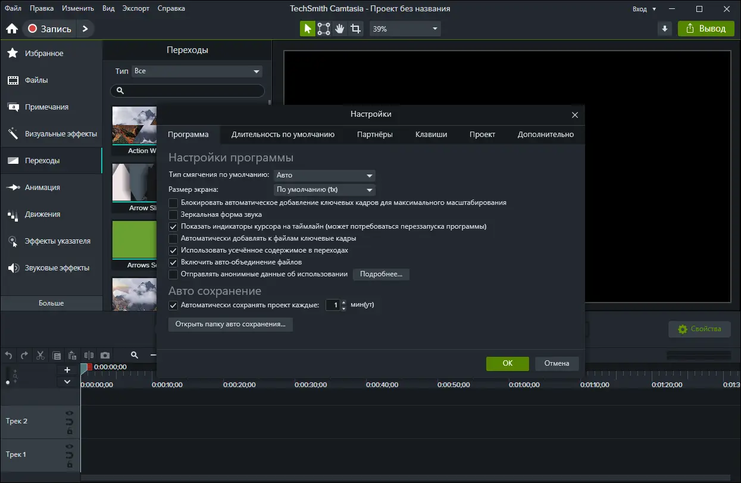
Task: Hide Трек 1 with eye icon
Action: pyautogui.click(x=69, y=446)
